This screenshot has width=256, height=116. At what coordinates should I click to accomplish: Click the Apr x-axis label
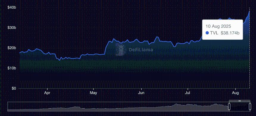pyautogui.click(x=47, y=93)
